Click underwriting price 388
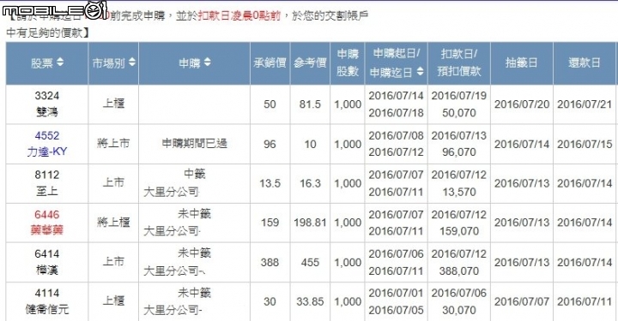 click(x=270, y=263)
